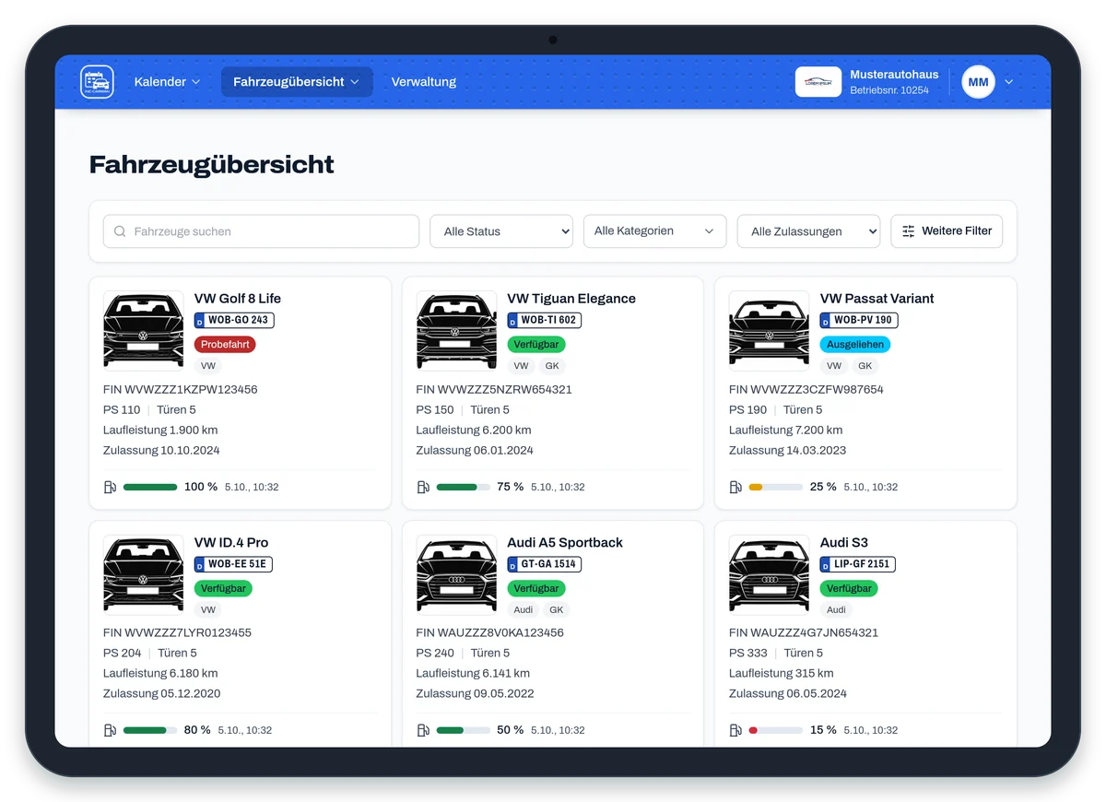Click the 75 % fuel level bar
Viewport: 1106px width, 802px height.
coord(463,487)
